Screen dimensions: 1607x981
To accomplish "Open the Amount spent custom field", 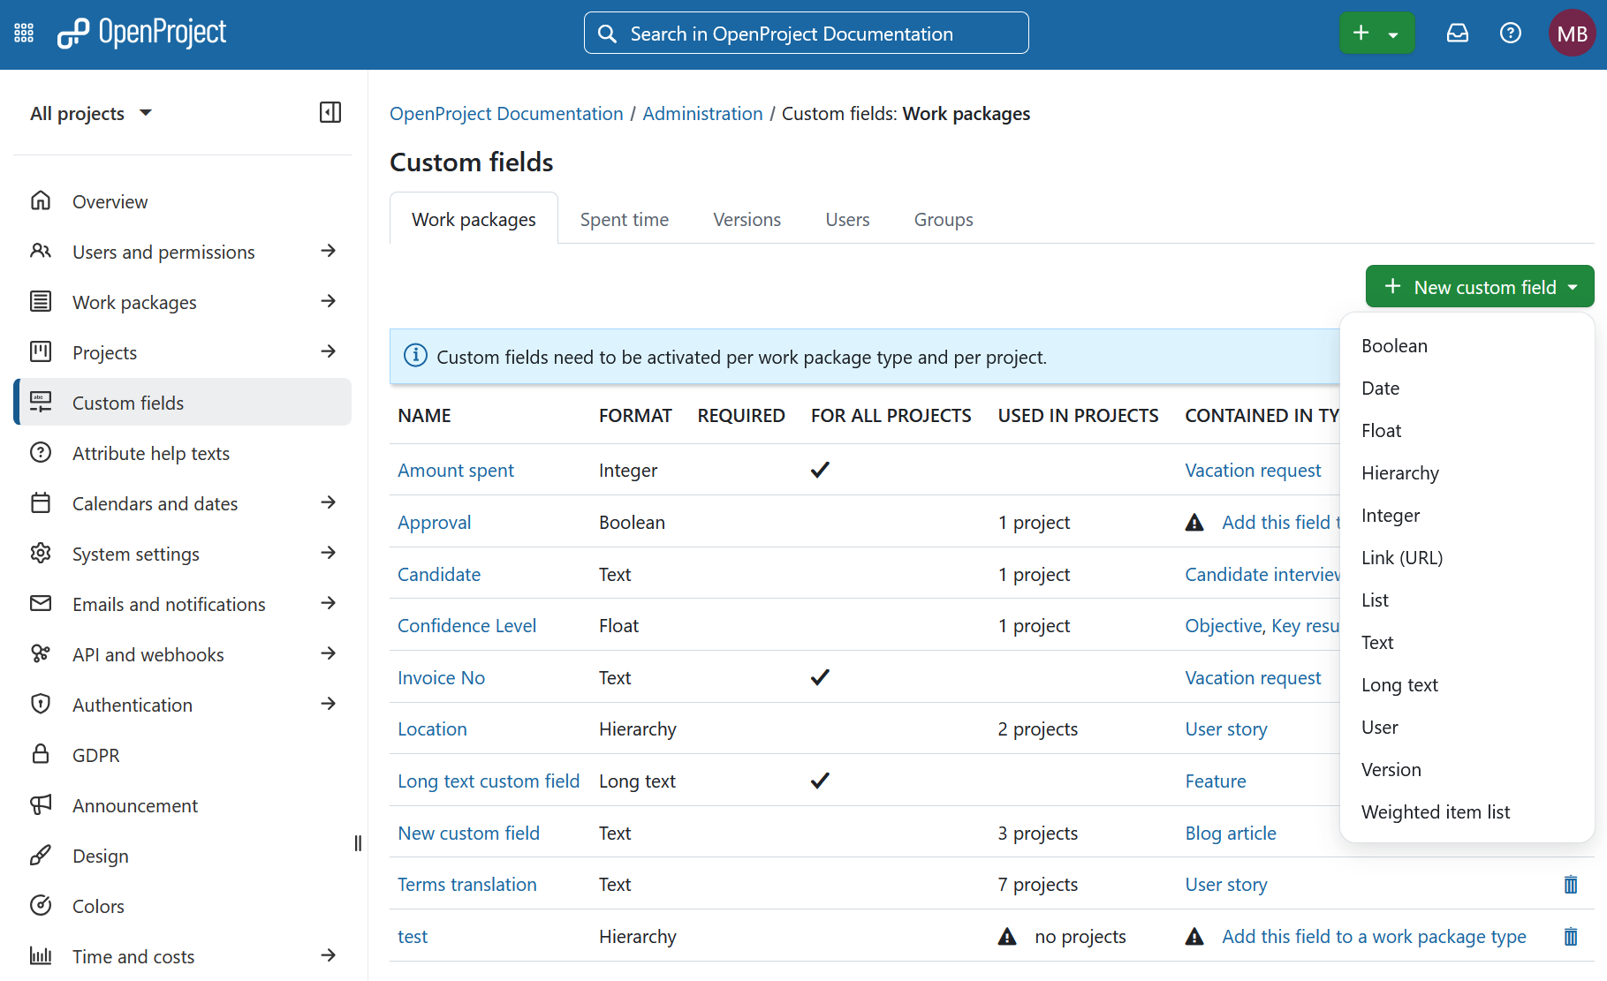I will tap(456, 470).
